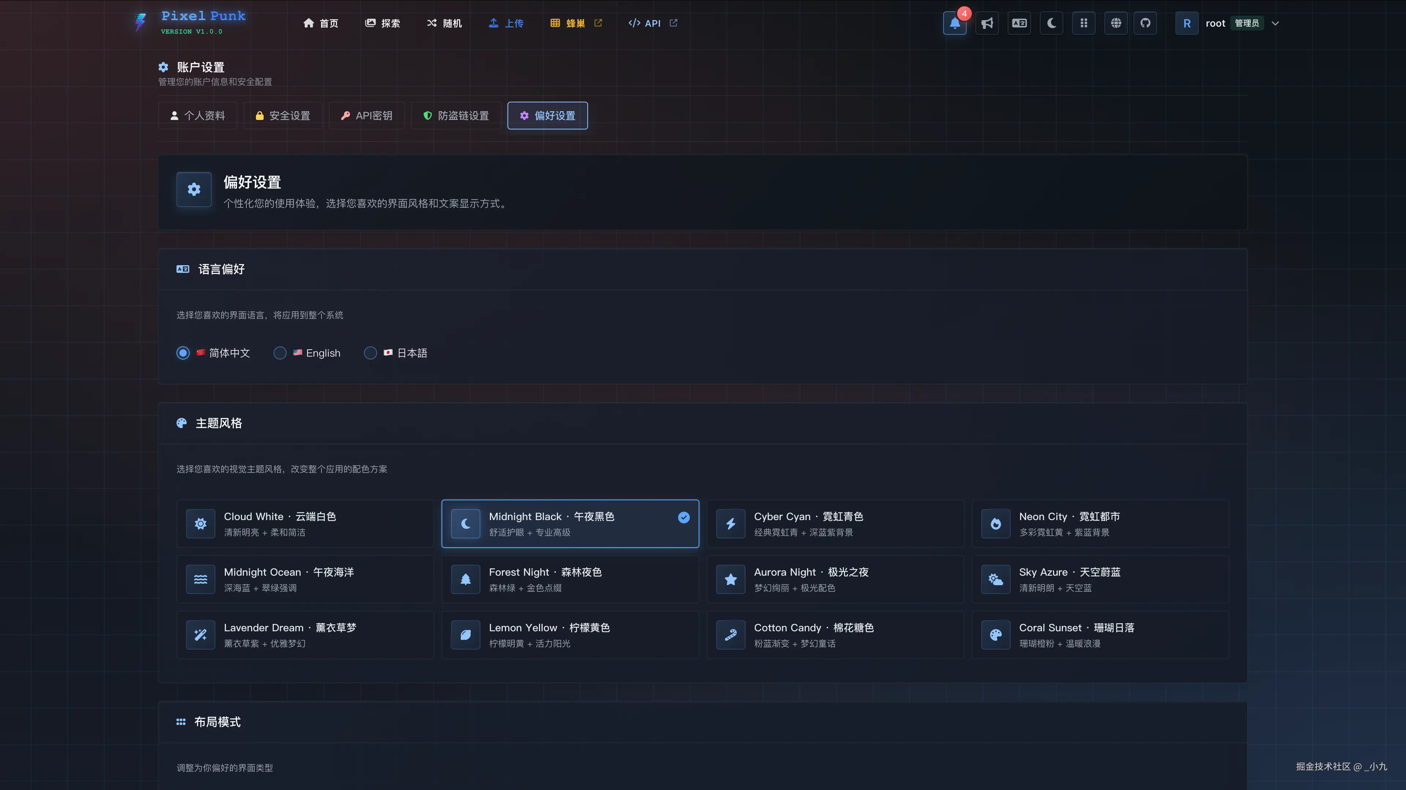Open the grid layout icon in header
Viewport: 1406px width, 790px height.
point(1083,23)
